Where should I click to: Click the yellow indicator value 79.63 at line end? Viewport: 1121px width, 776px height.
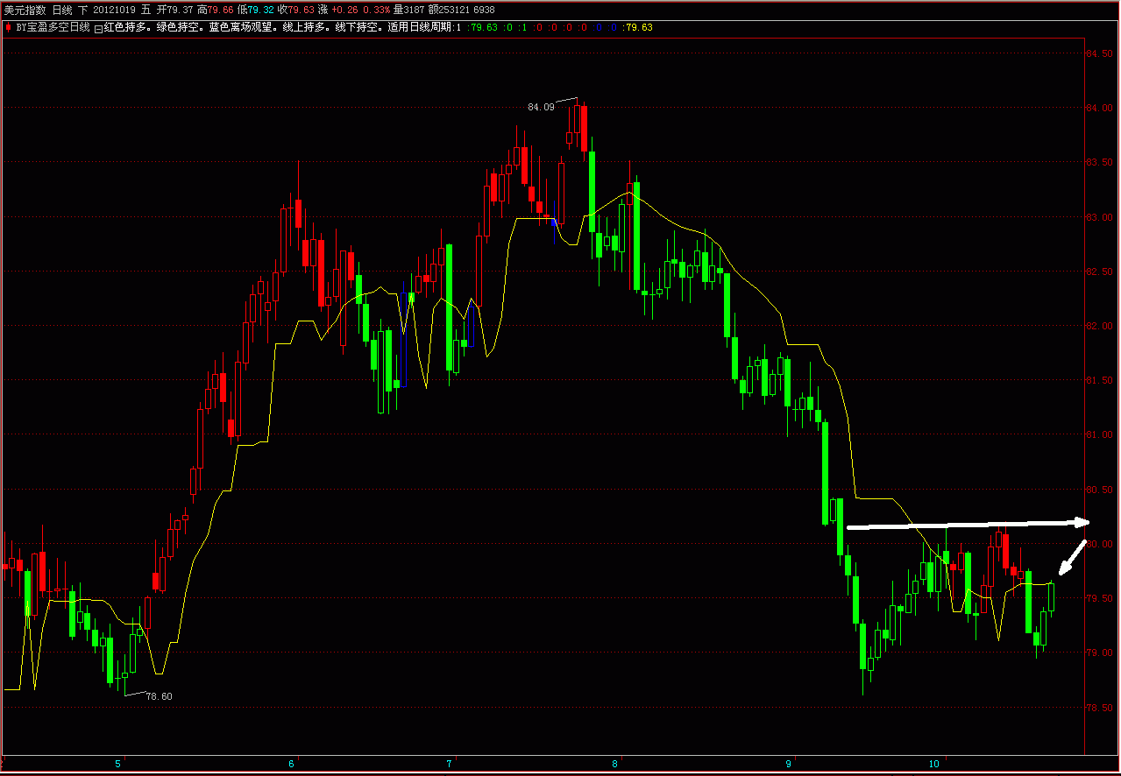click(x=638, y=27)
